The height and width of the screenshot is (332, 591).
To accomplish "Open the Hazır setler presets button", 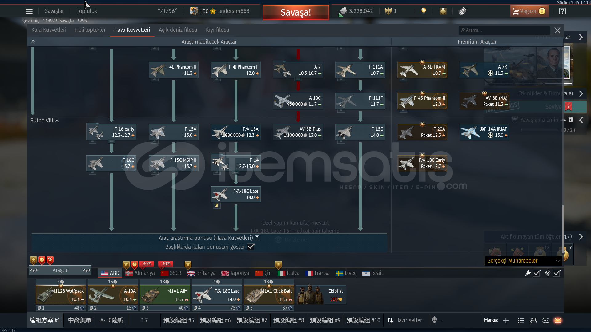I will pyautogui.click(x=404, y=320).
